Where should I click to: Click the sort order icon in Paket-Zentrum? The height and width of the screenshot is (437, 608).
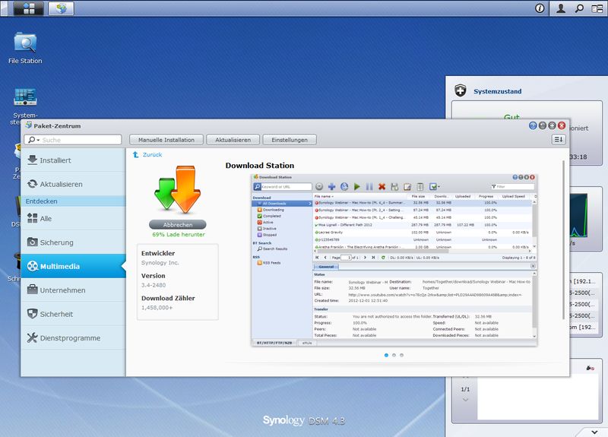(559, 140)
